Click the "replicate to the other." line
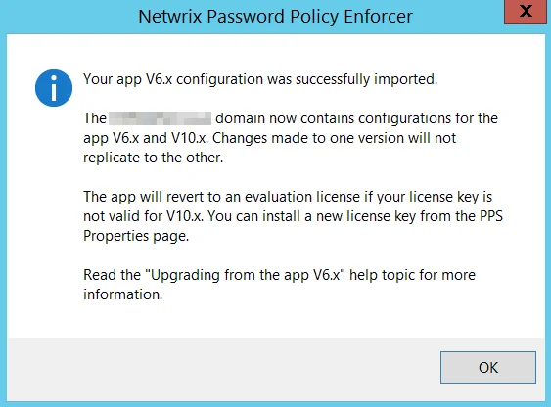This screenshot has height=407, width=551. (x=154, y=158)
